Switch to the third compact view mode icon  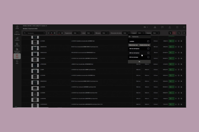(55, 33)
